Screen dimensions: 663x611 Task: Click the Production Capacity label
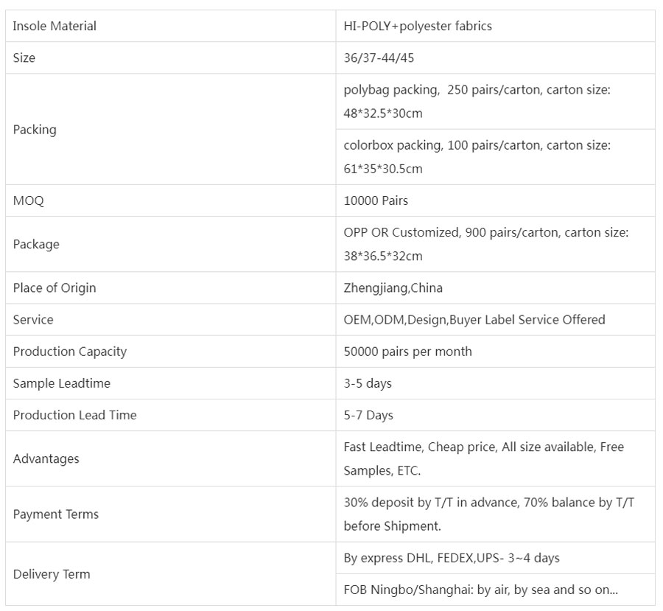click(x=70, y=352)
